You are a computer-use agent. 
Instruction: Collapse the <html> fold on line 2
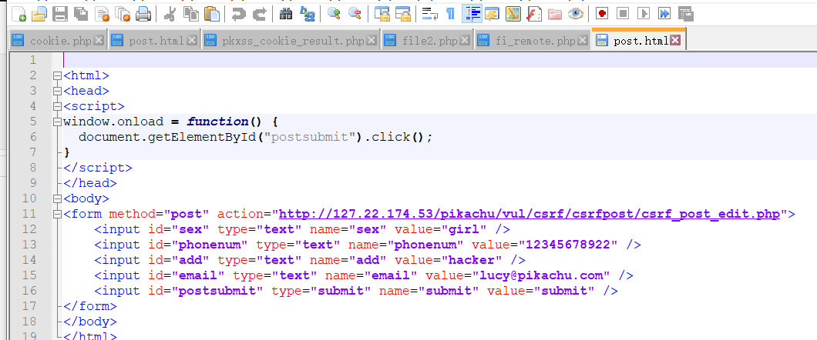57,76
